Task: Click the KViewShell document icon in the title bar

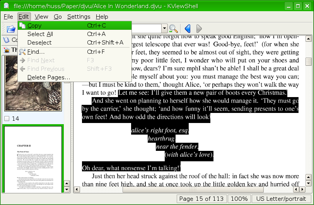Action: click(x=7, y=6)
